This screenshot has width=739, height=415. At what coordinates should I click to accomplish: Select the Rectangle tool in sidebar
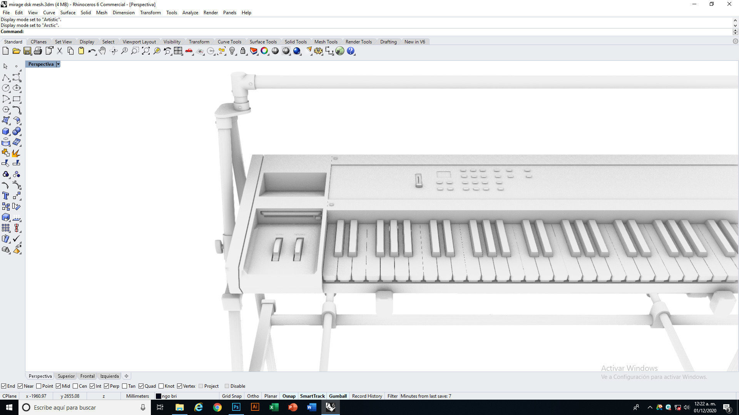click(x=17, y=99)
